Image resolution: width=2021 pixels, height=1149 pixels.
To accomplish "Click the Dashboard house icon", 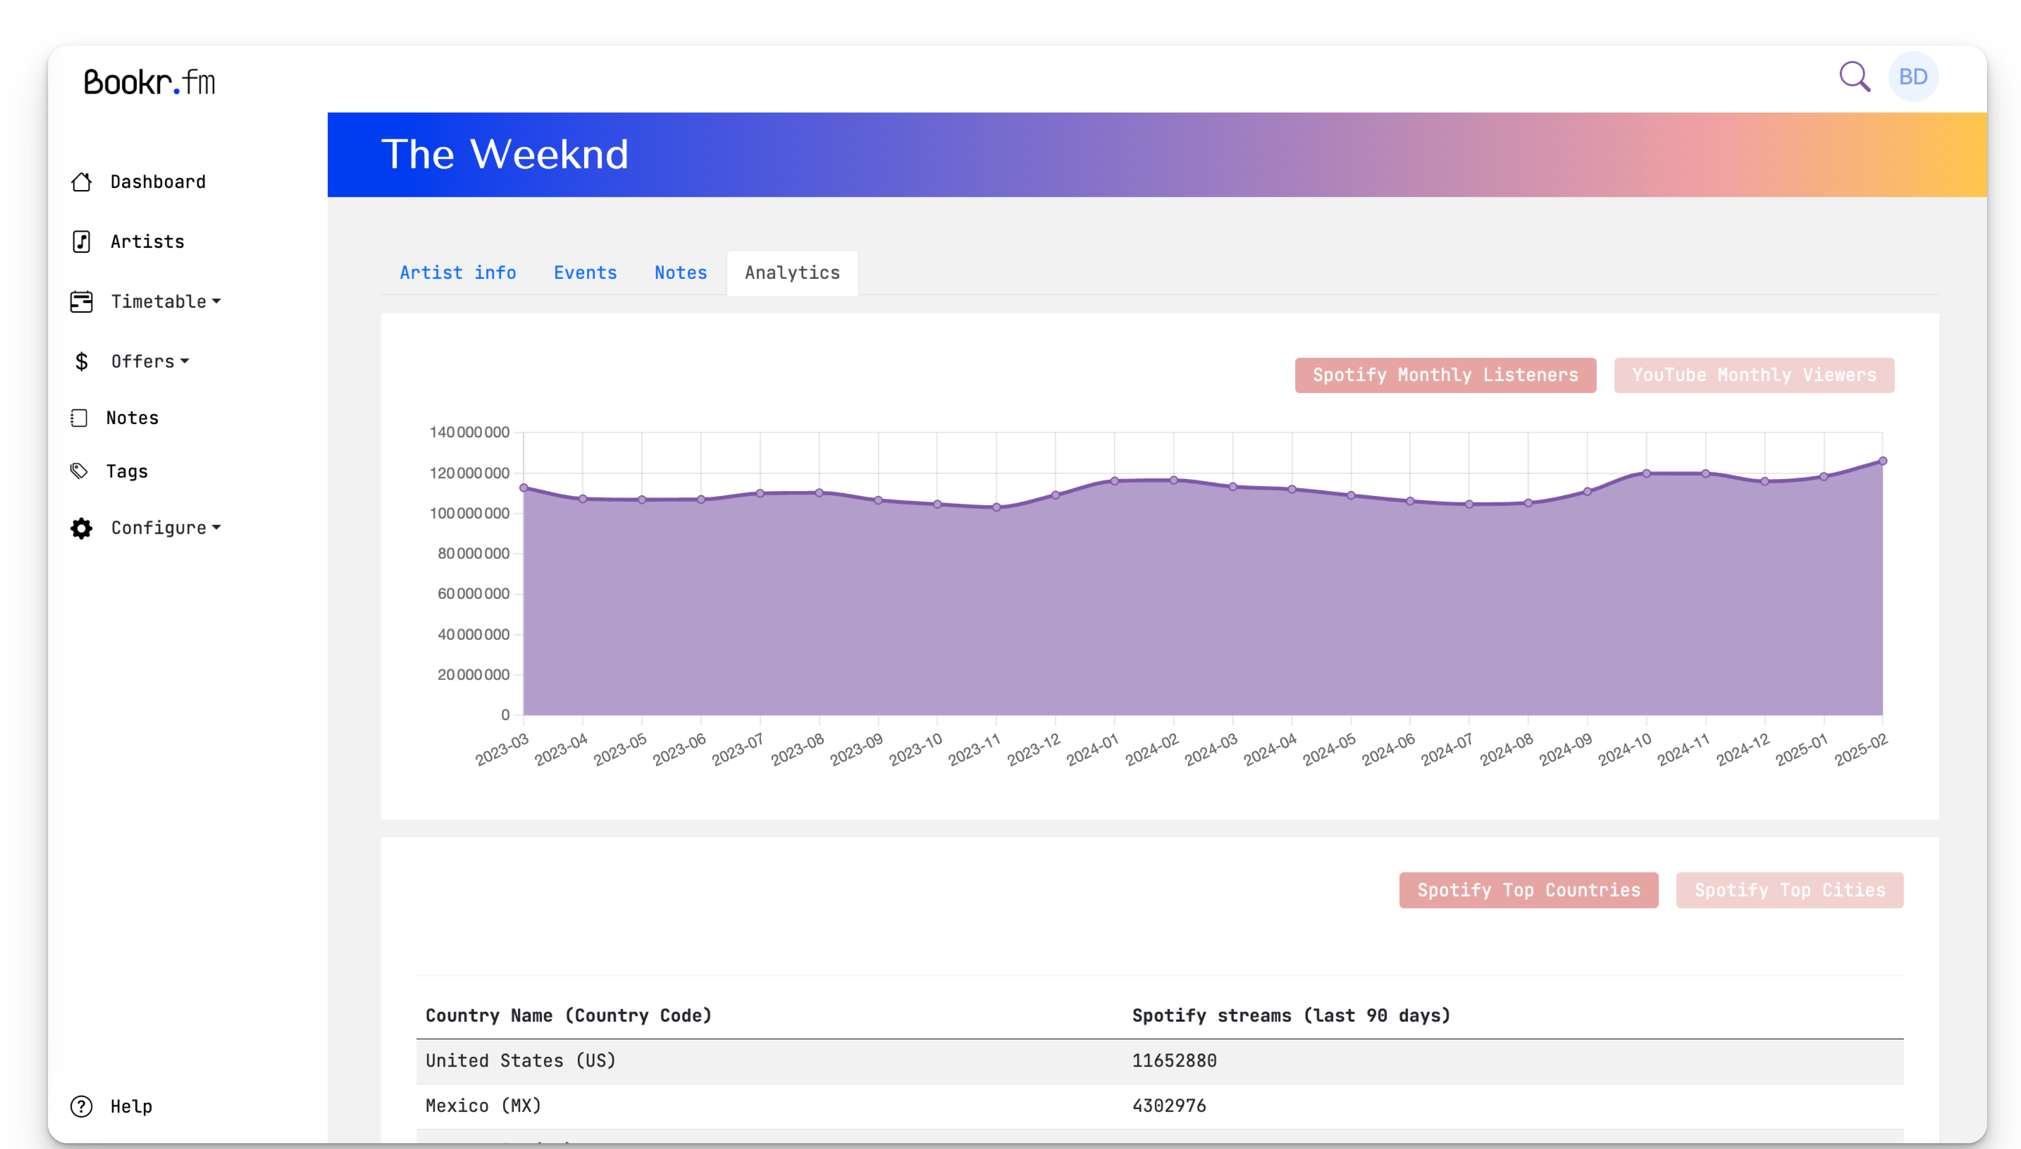I will [81, 182].
